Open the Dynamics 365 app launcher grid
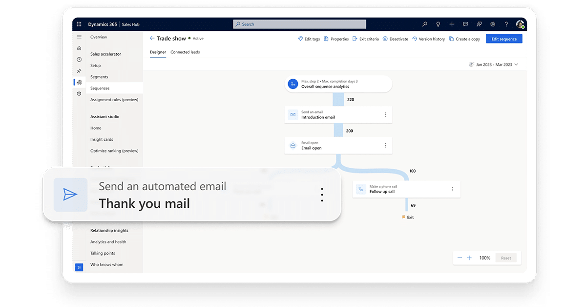 pos(79,24)
